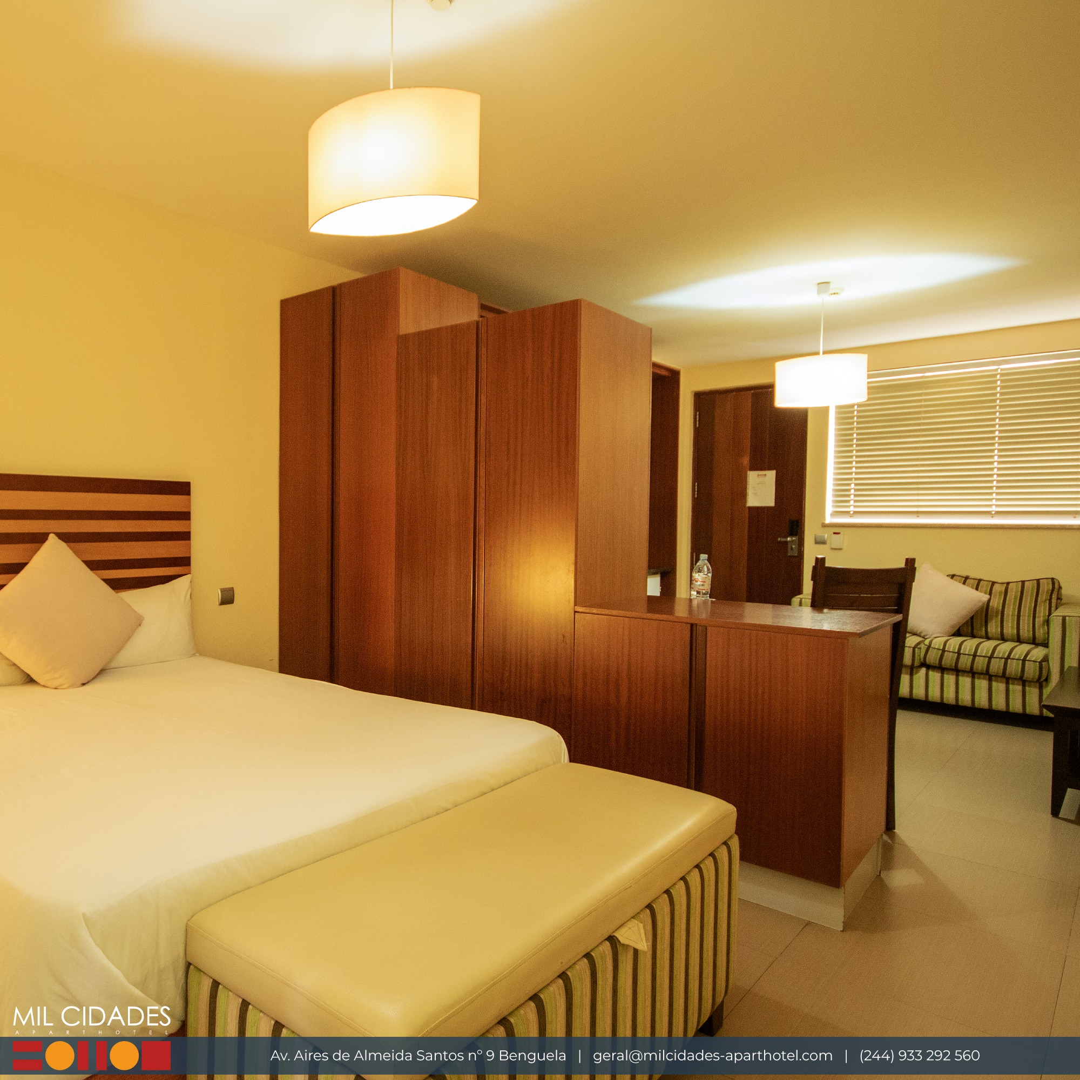This screenshot has width=1080, height=1080.
Task: Click the Mil Cidades Aparthotel logo text
Action: (x=92, y=1021)
